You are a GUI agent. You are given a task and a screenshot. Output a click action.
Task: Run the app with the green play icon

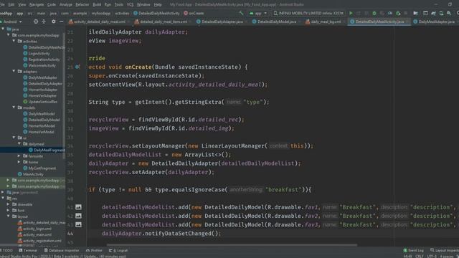click(351, 13)
